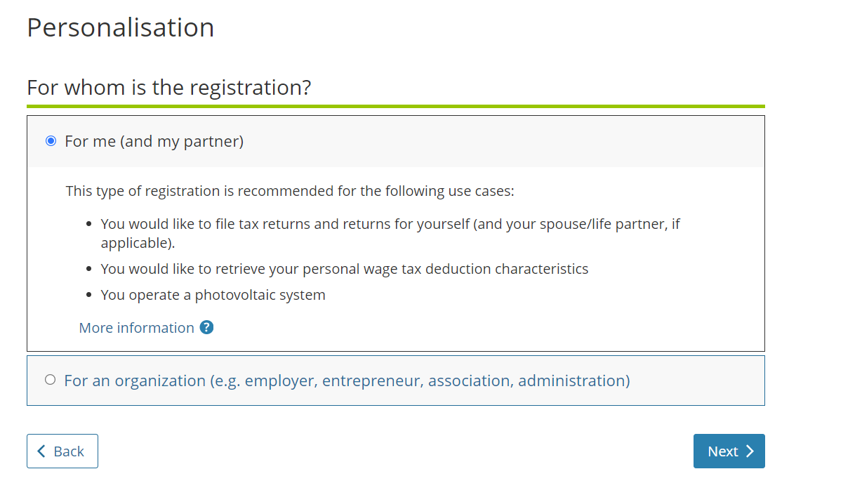
Task: Open the 'More information' link
Action: [x=136, y=328]
